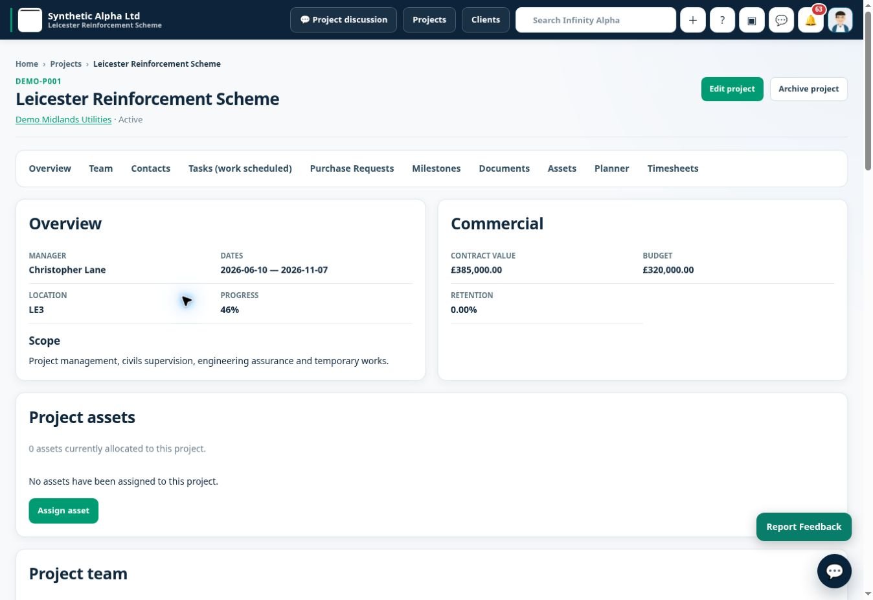This screenshot has width=873, height=600.
Task: Click the Home breadcrumb link
Action: [x=27, y=63]
